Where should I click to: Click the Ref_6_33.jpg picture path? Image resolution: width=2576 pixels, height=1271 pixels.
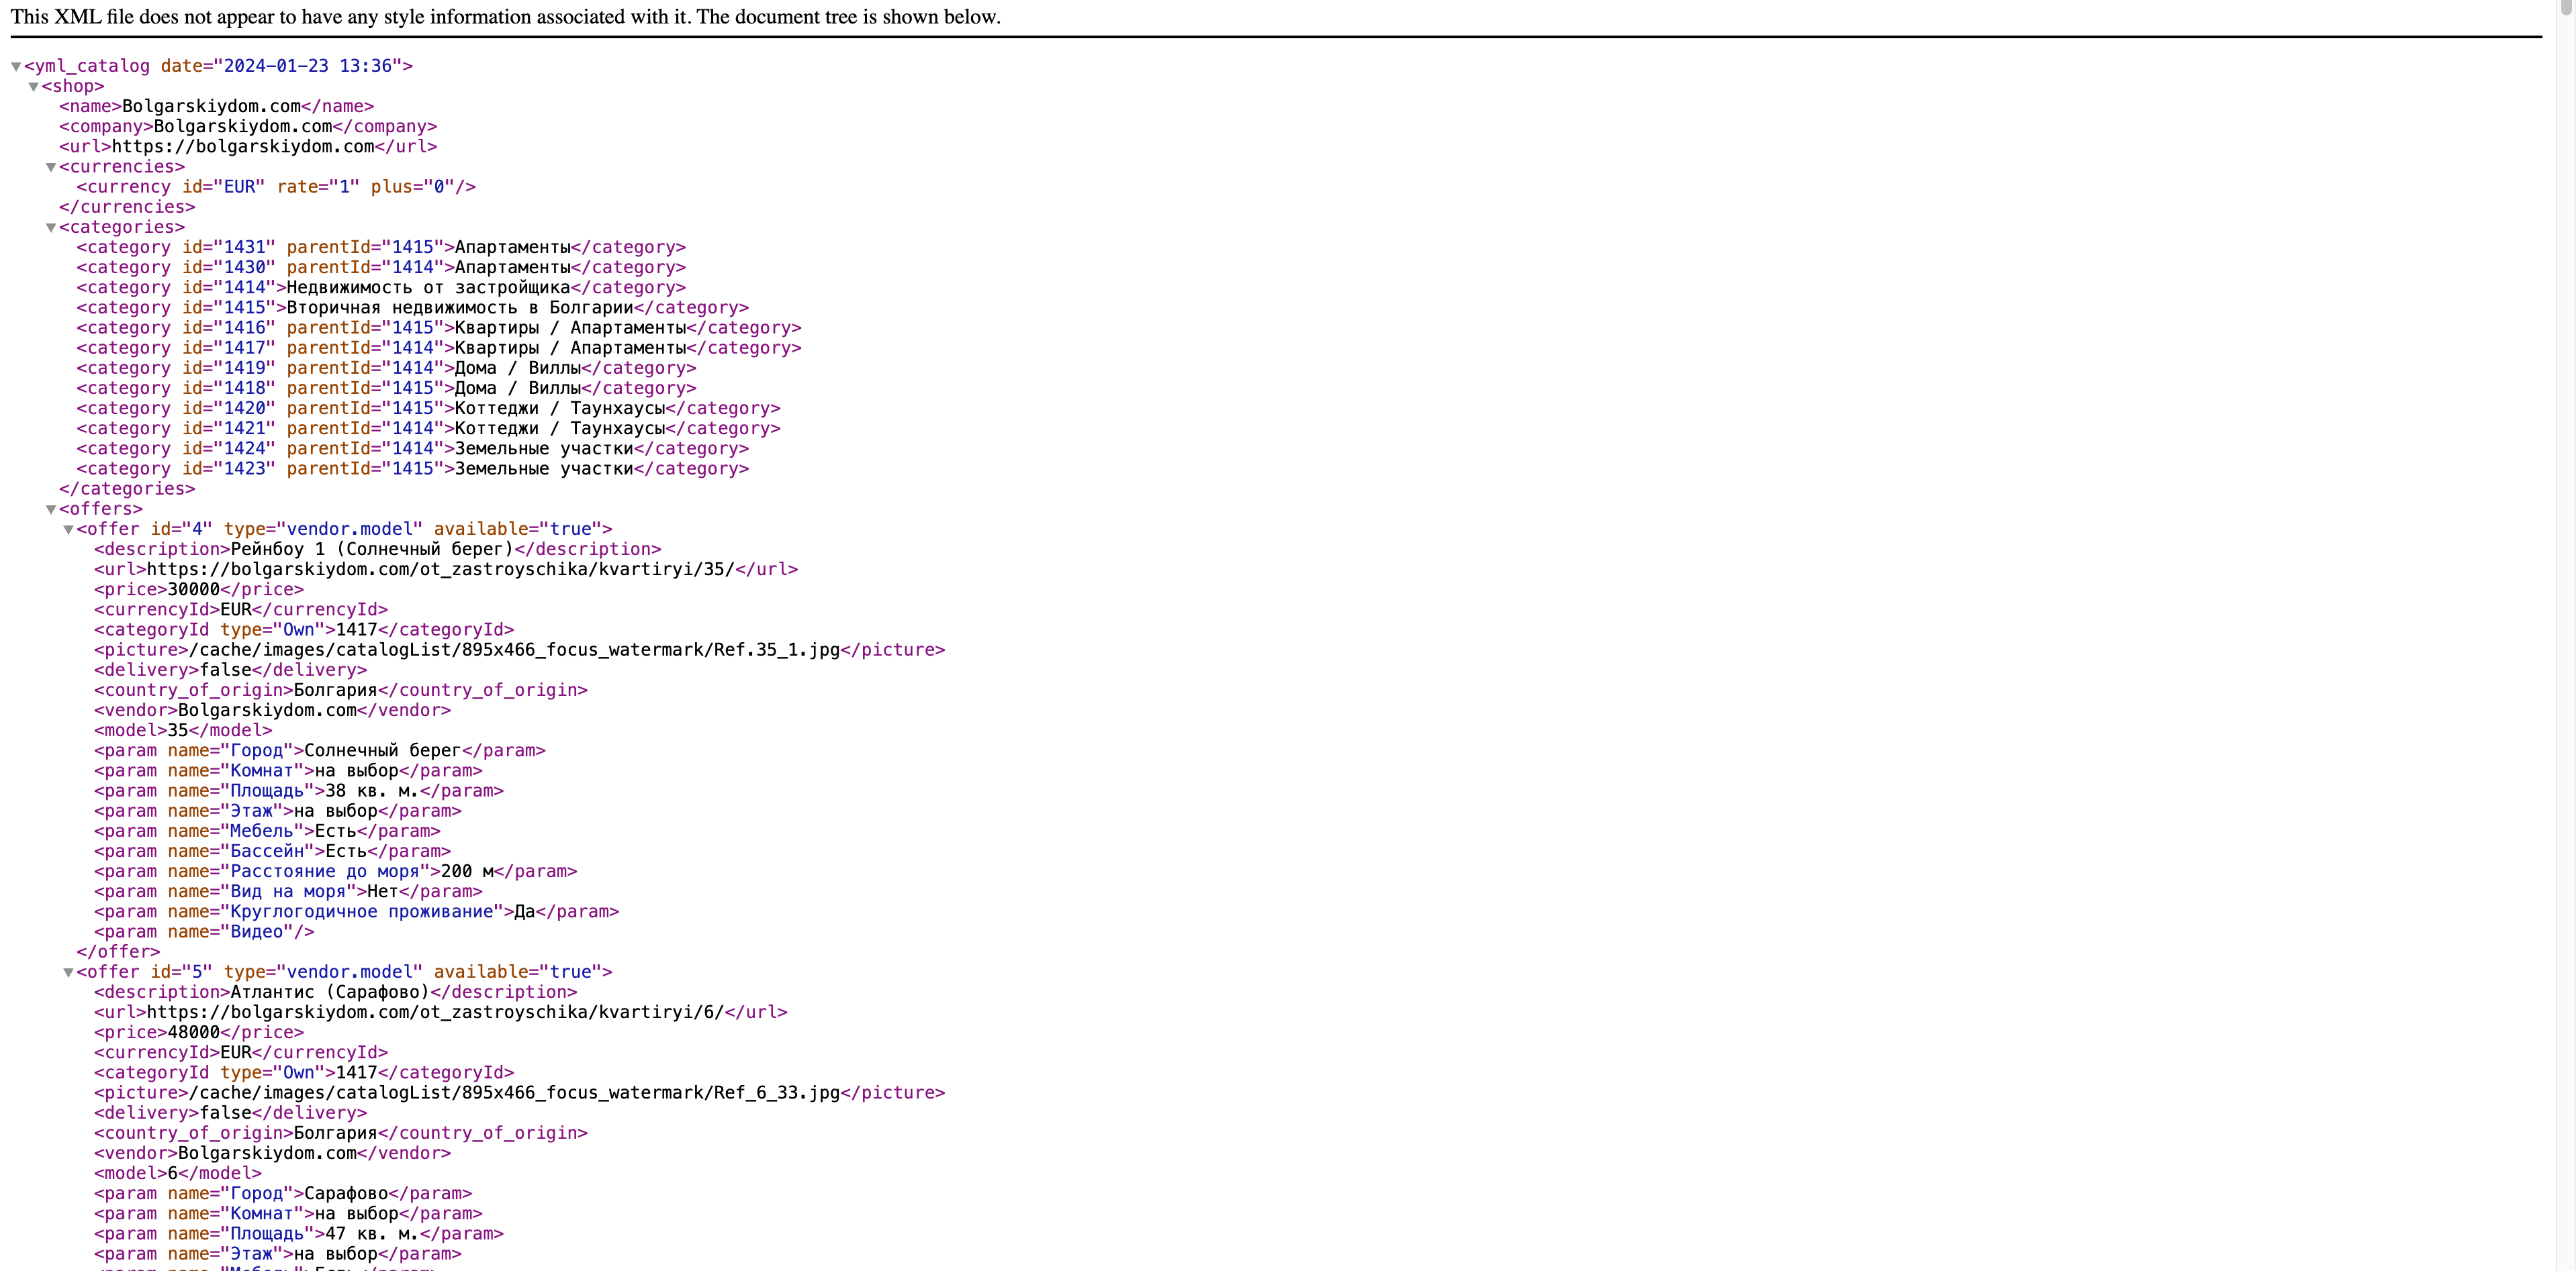click(514, 1093)
